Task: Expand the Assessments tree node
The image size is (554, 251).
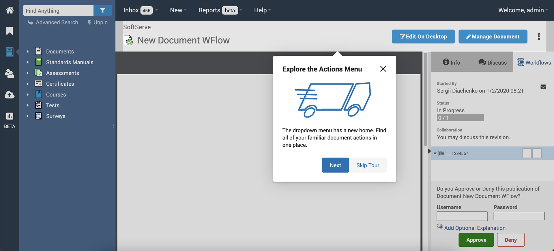Action: [x=27, y=73]
